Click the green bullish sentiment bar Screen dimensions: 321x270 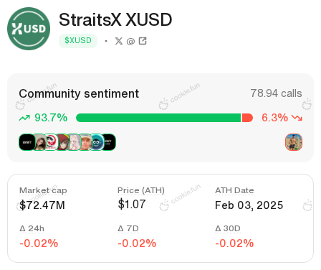coord(158,118)
